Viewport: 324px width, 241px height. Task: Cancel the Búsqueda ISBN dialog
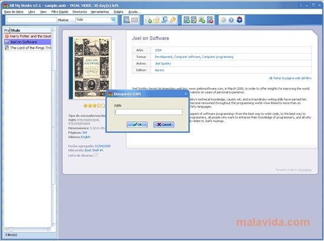164,124
